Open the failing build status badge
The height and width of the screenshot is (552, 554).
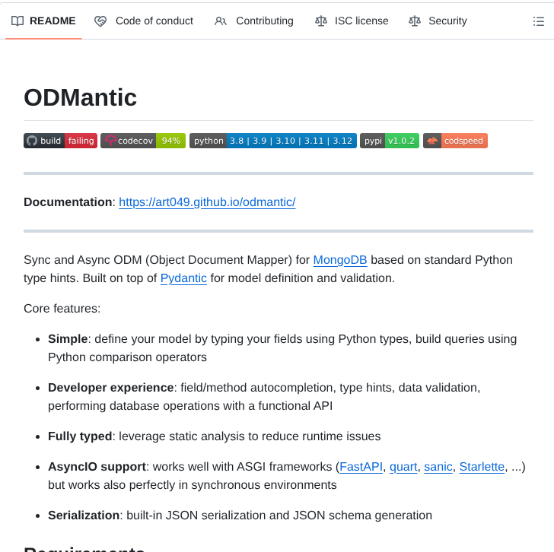point(60,141)
